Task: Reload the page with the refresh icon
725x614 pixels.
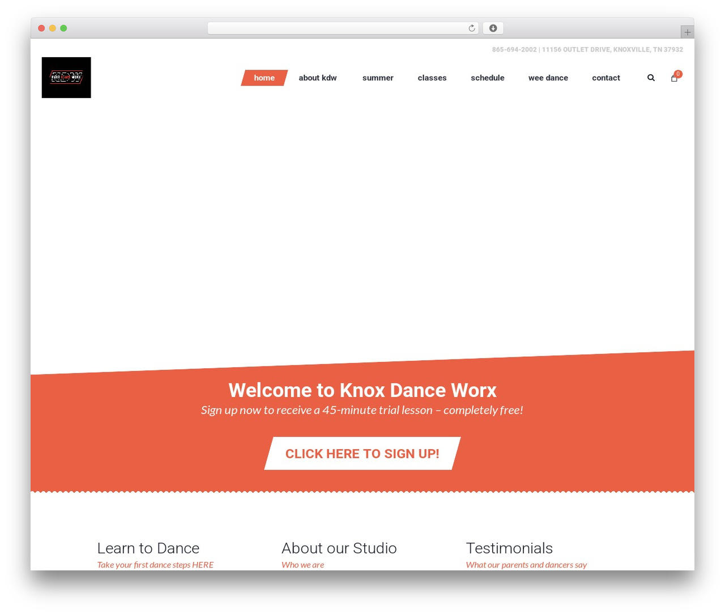Action: click(x=471, y=28)
